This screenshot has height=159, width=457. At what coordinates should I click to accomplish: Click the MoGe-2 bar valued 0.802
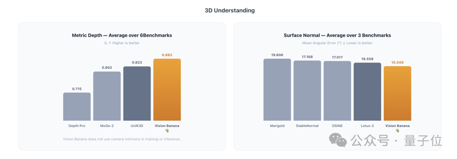point(107,96)
